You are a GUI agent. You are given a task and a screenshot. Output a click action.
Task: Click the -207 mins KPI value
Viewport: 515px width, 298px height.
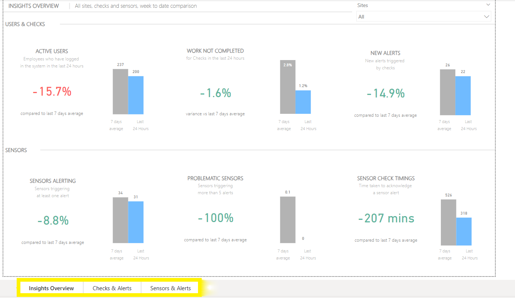[x=386, y=218]
